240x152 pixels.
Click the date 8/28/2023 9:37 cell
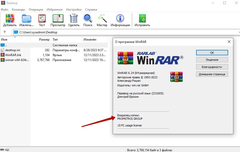pyautogui.click(x=95, y=50)
